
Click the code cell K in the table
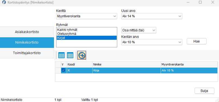(x=80, y=71)
